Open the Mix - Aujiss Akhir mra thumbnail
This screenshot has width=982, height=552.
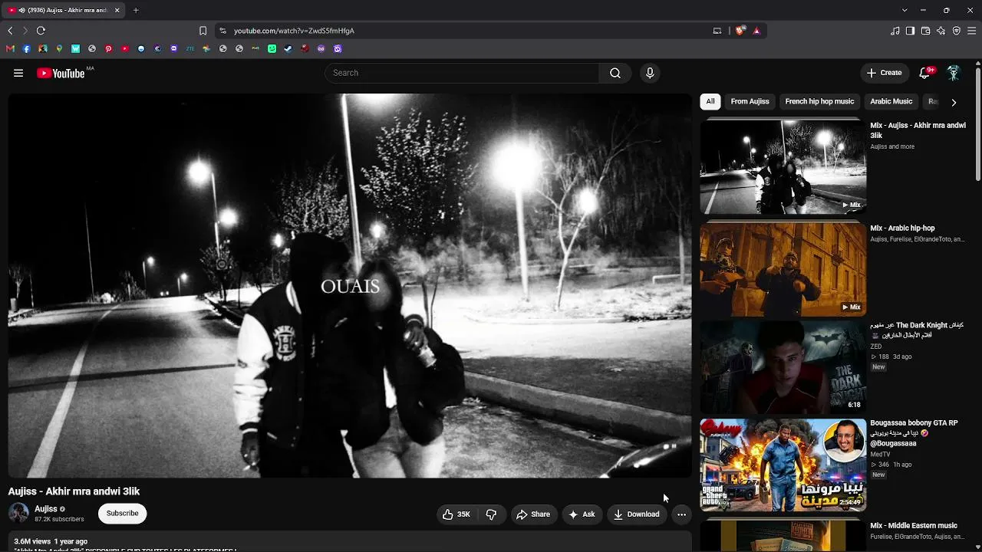tap(783, 166)
